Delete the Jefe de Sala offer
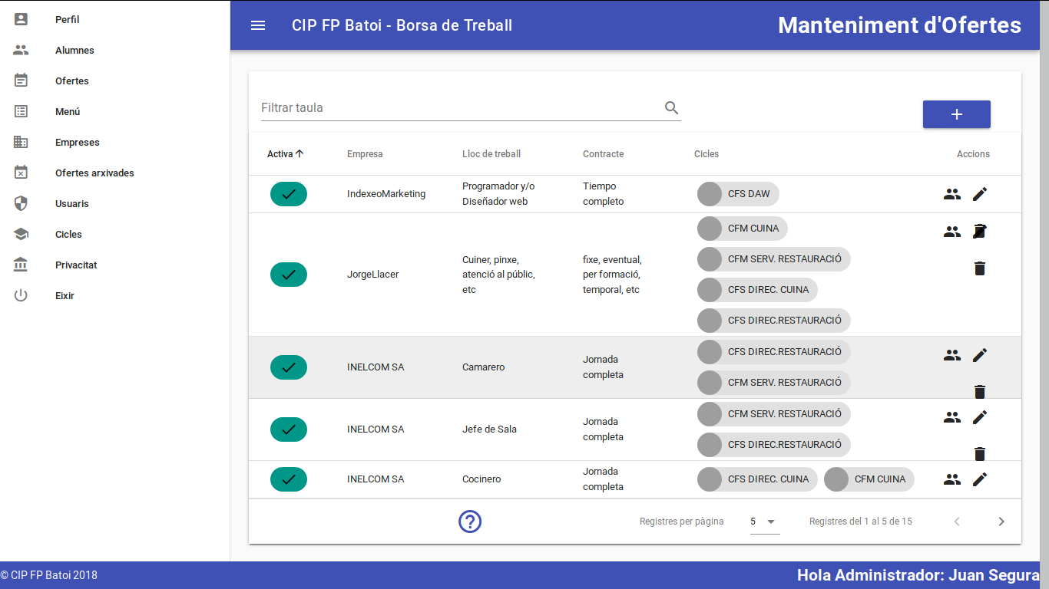Viewport: 1049px width, 589px height. (979, 454)
